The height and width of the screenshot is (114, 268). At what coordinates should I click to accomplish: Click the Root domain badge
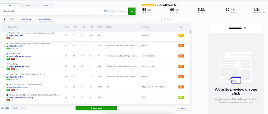click(x=149, y=5)
